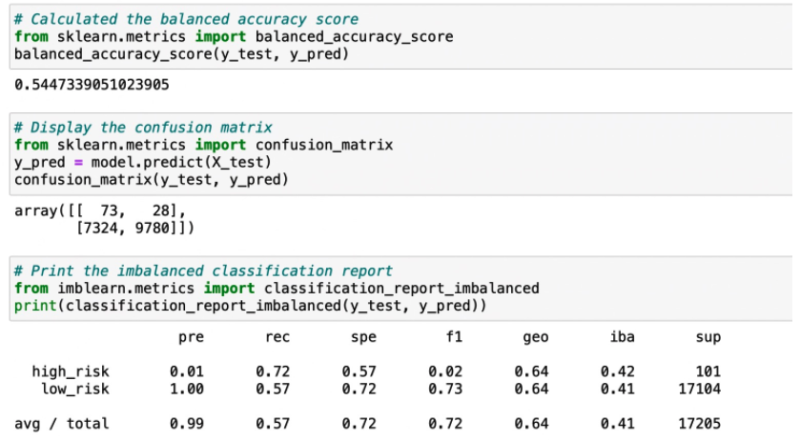
Task: Select high_risk geo value 0.64
Action: 532,371
